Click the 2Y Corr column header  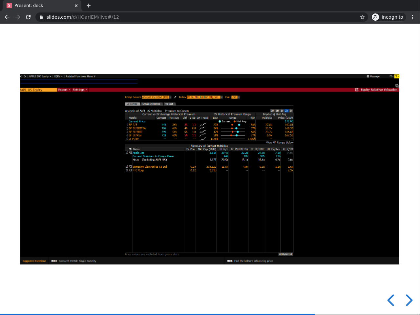[x=191, y=149]
